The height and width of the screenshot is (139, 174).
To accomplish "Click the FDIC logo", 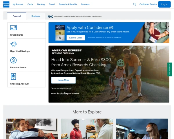I will pyautogui.click(x=50, y=17).
